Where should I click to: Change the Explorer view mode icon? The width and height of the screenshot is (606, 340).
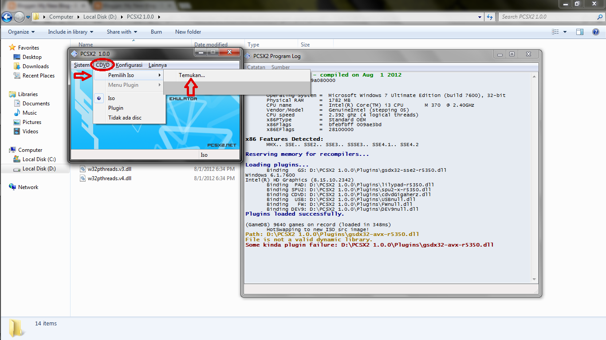[555, 32]
